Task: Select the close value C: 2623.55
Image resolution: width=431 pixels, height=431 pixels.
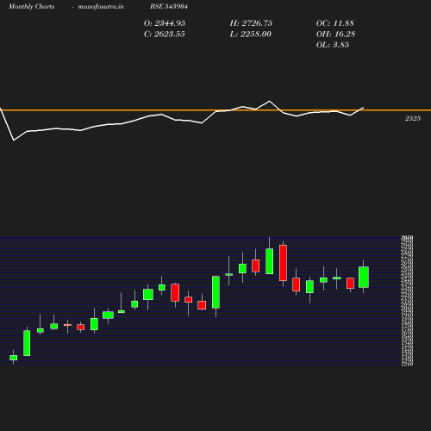Action: (165, 34)
